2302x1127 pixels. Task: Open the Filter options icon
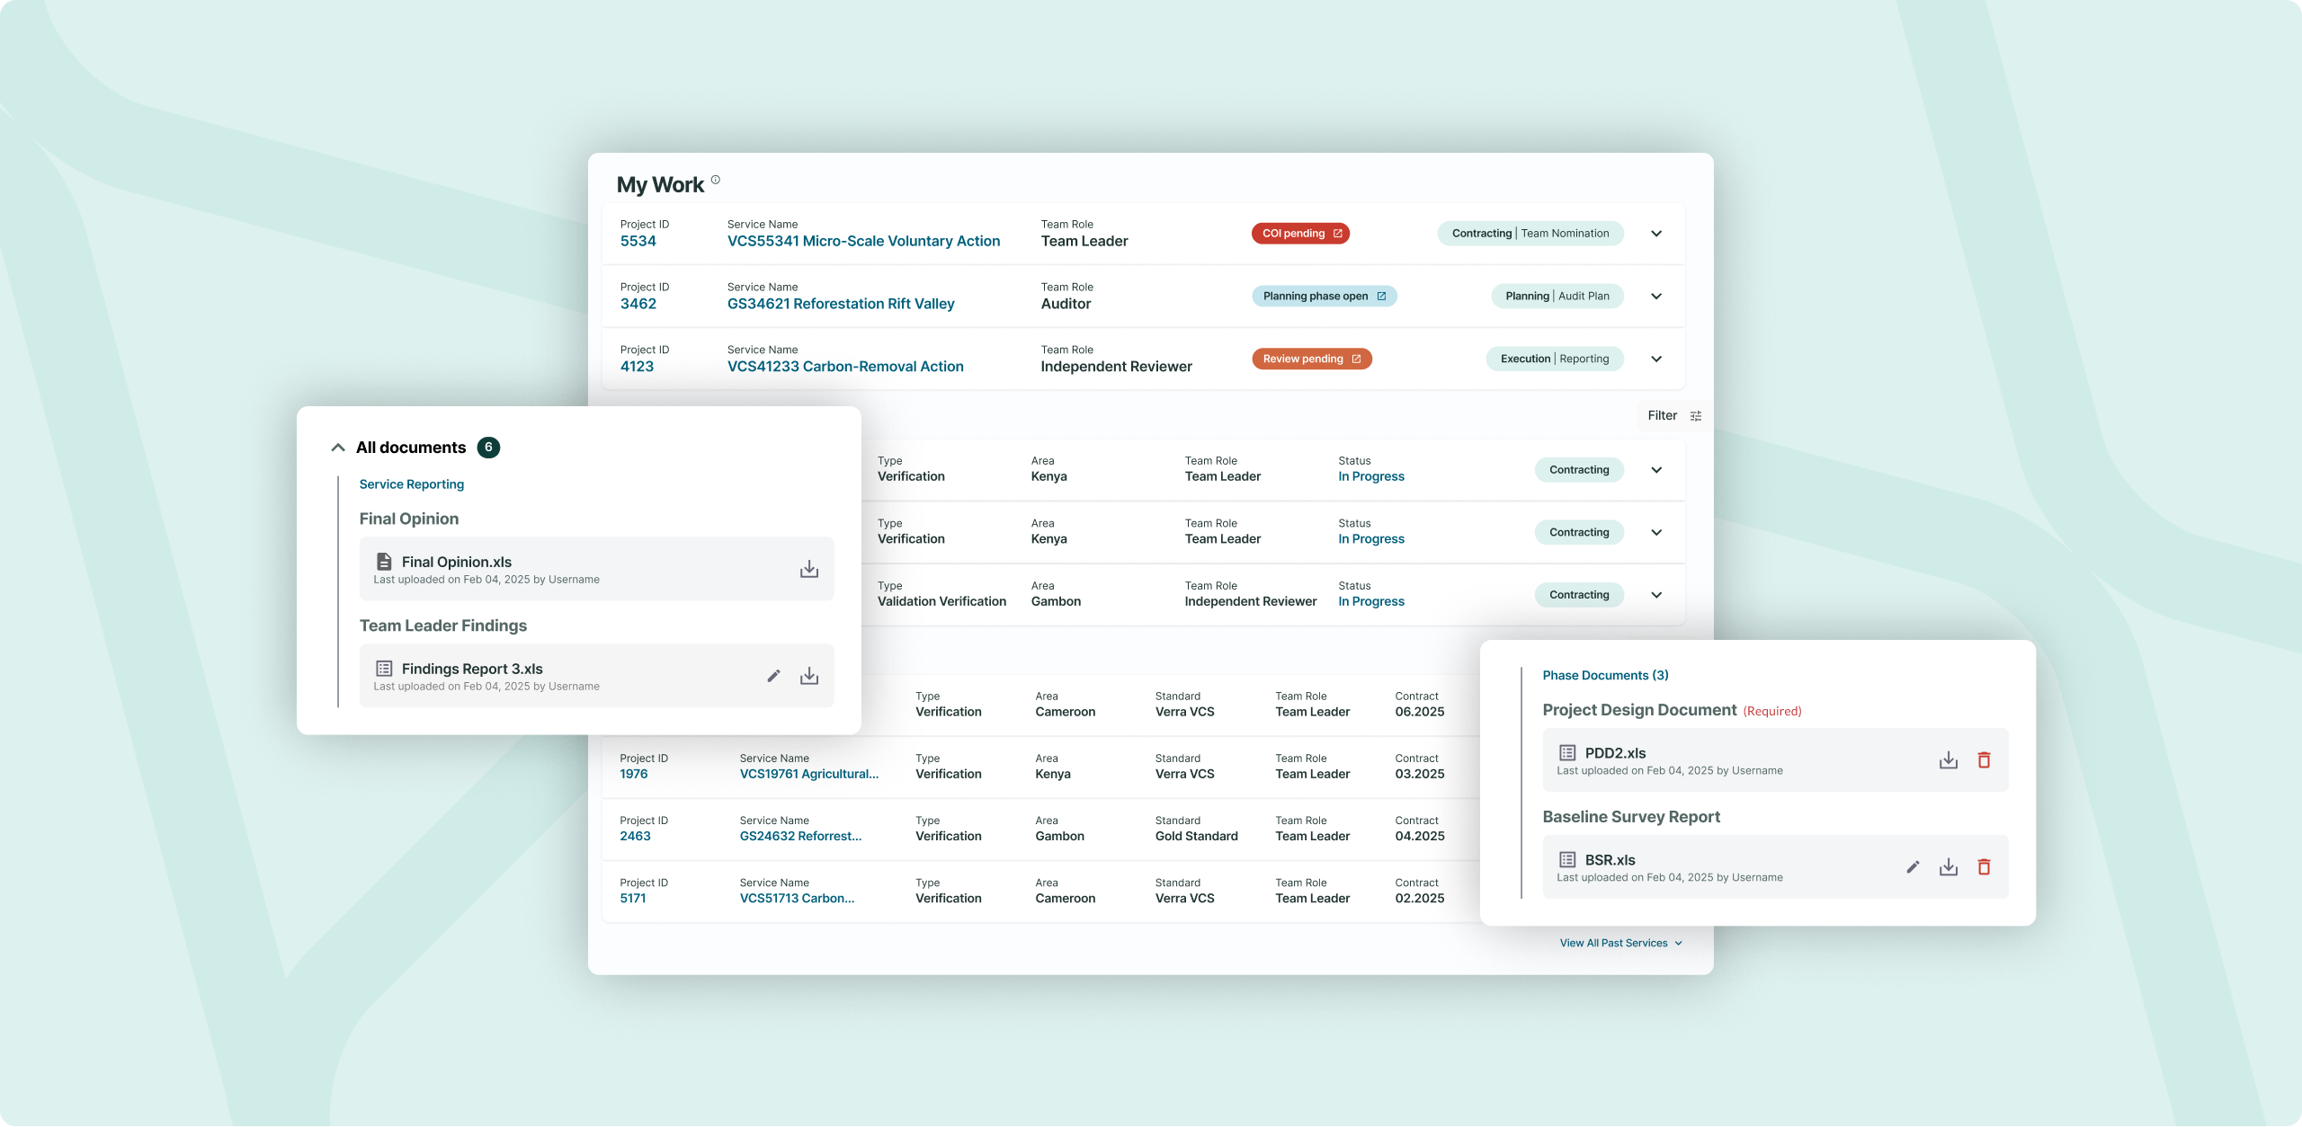click(x=1696, y=416)
